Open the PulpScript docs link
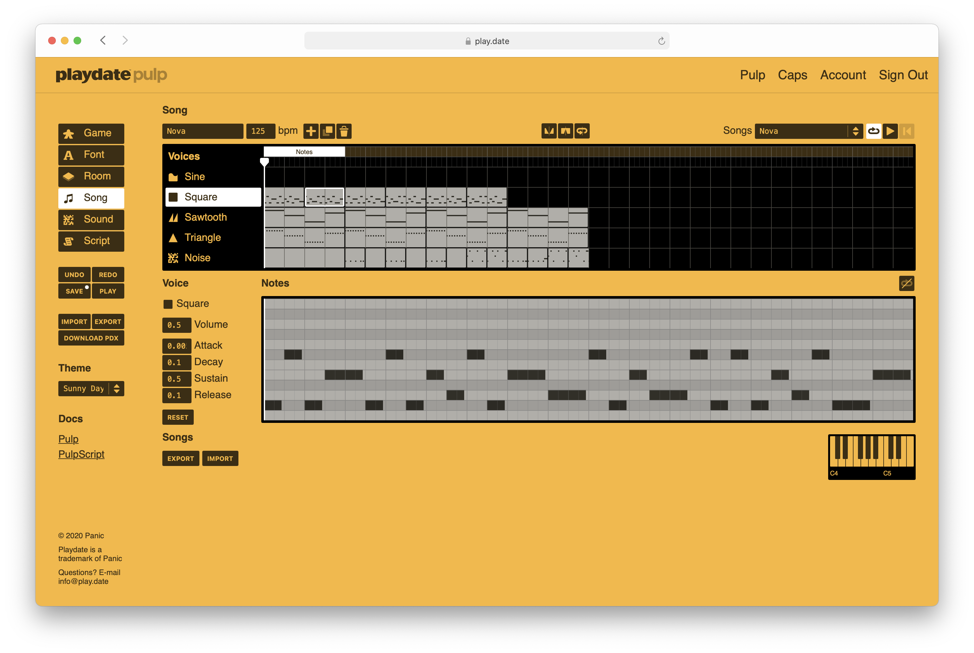Screen dimensions: 974x653 point(81,454)
